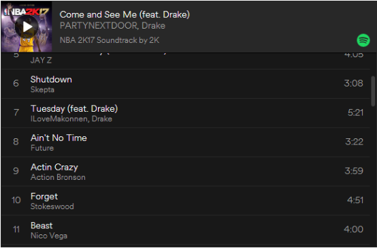Click the ILoveMakonnen, Drake artist text

pos(71,119)
